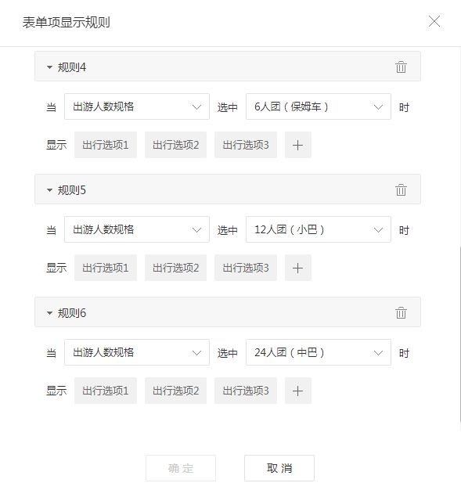
Task: Select 出行选项3 tag in 规则6
Action: pyautogui.click(x=246, y=391)
